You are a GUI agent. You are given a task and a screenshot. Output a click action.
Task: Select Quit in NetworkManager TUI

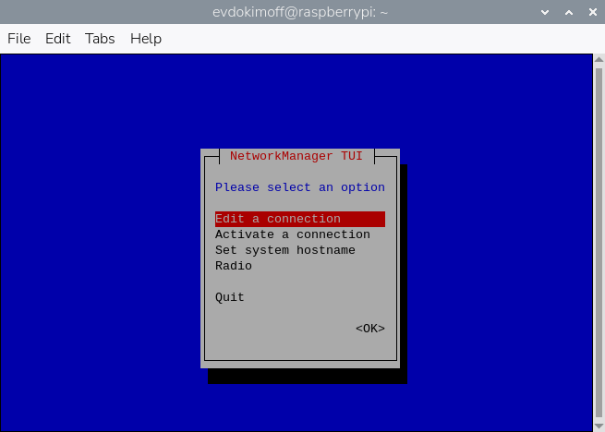tap(230, 297)
